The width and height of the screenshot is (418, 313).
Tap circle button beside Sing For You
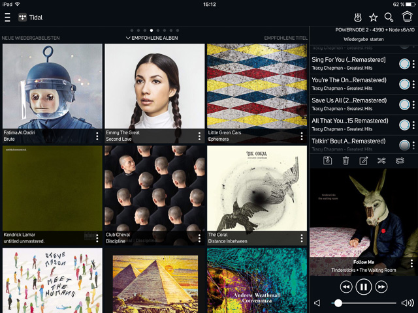point(404,64)
